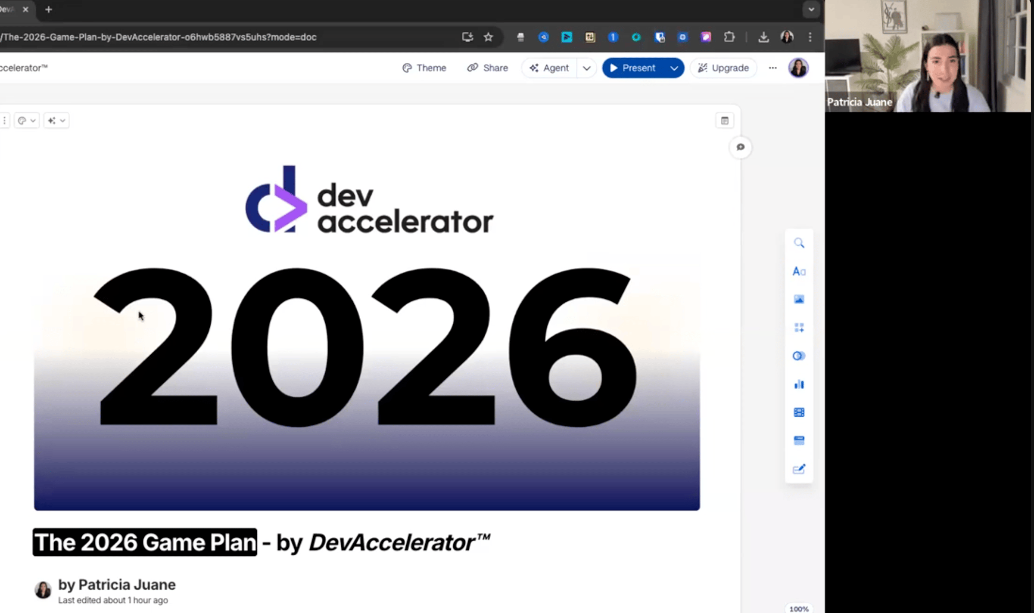Expand the Present options chevron
This screenshot has height=613, width=1034.
pyautogui.click(x=674, y=68)
